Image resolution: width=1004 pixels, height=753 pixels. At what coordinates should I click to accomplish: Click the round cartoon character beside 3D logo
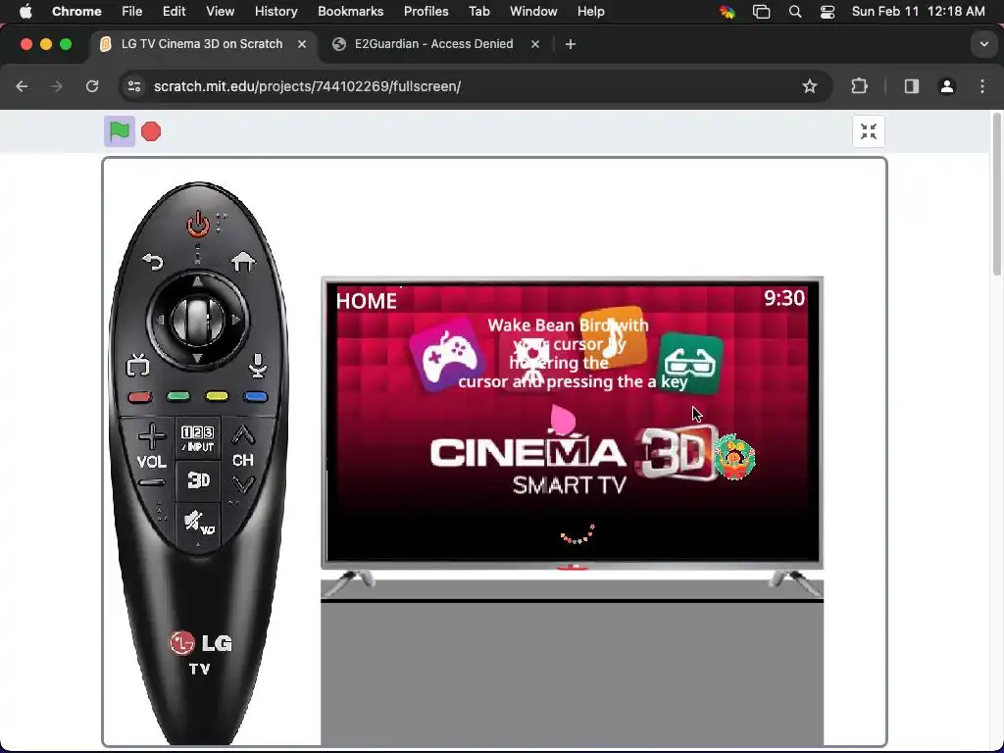tap(734, 457)
